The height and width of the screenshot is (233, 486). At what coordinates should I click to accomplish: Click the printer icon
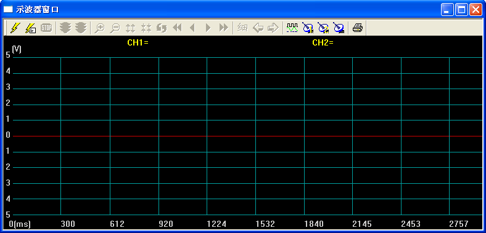coord(358,28)
